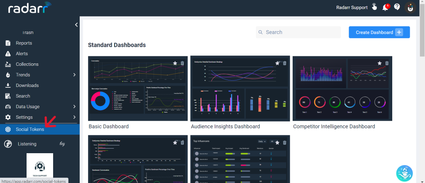Star the Top Influencers dashboard

[x=277, y=143]
